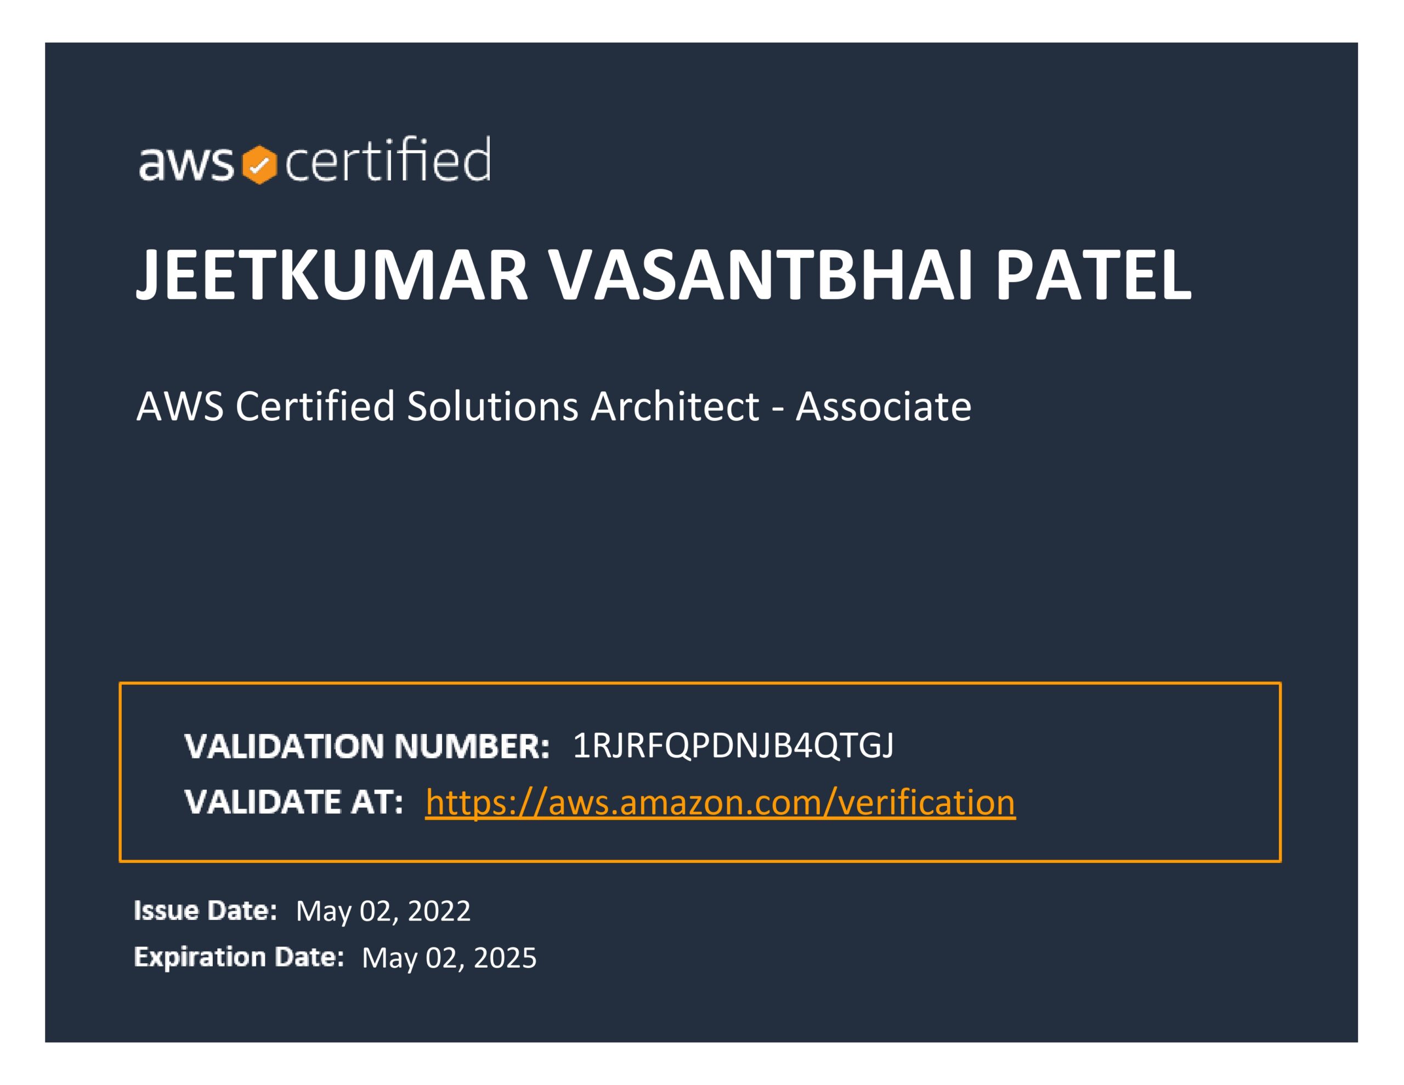Click the 'Expiration Date:' label
Screen dimensions: 1404x1085
[239, 957]
